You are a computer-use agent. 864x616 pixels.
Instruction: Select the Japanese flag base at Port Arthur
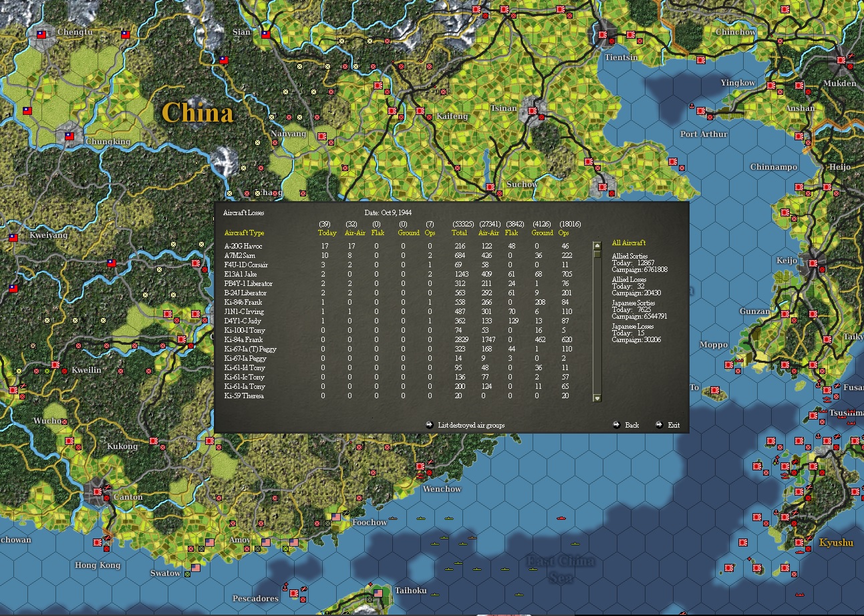pos(701,111)
